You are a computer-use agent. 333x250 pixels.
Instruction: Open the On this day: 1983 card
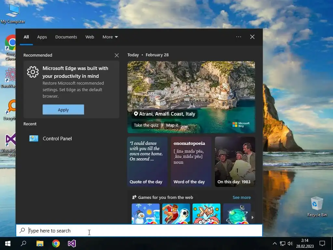tap(235, 162)
